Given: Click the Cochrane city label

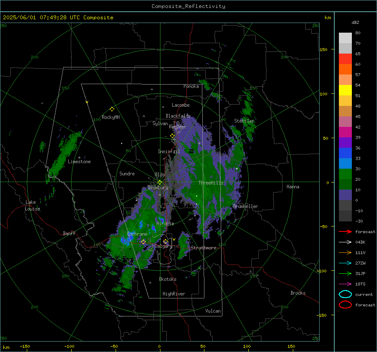Looking at the screenshot, I should click(137, 234).
